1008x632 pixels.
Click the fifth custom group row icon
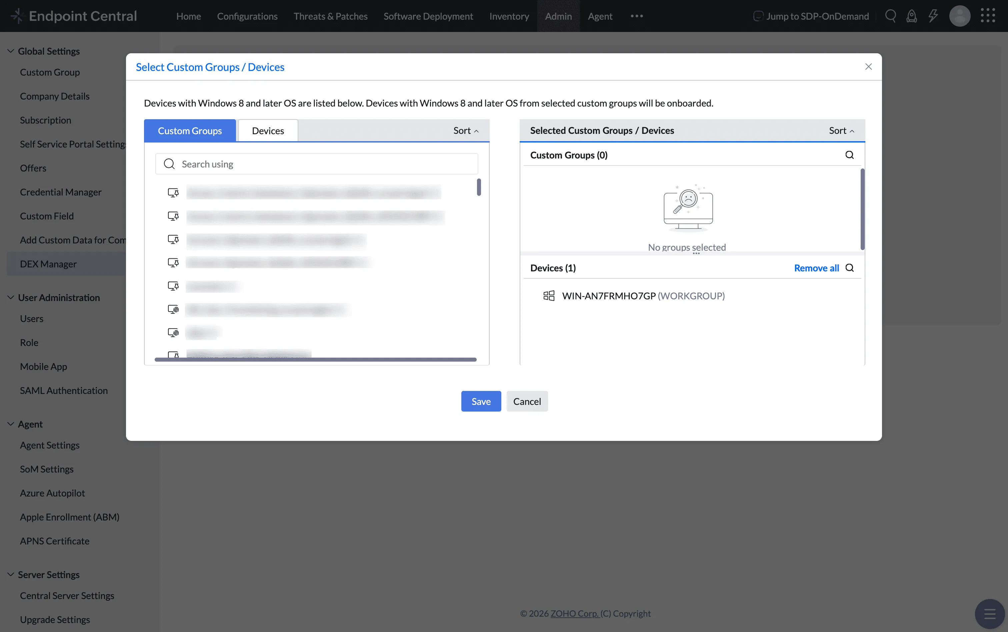tap(173, 286)
